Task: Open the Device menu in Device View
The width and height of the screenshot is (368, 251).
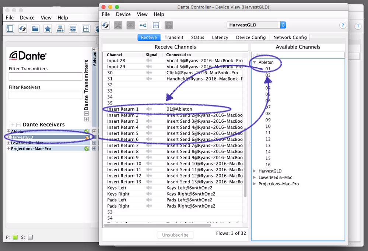Action: (x=123, y=14)
